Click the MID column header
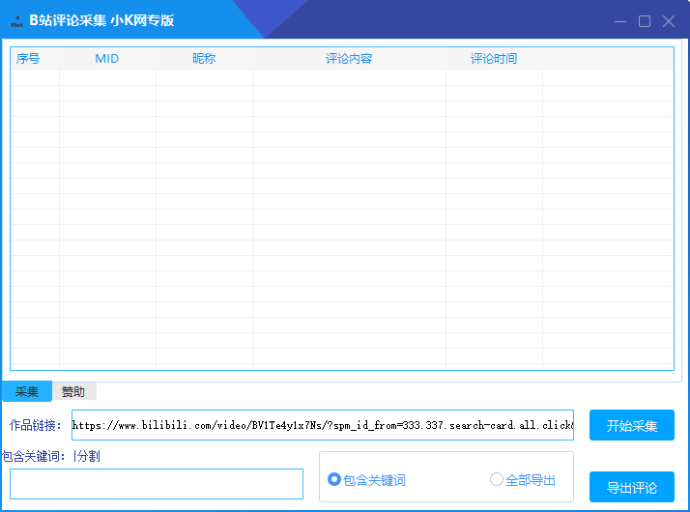The height and width of the screenshot is (512, 690). click(x=106, y=59)
